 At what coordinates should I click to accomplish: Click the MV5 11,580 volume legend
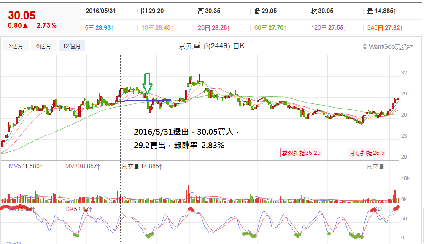26,167
